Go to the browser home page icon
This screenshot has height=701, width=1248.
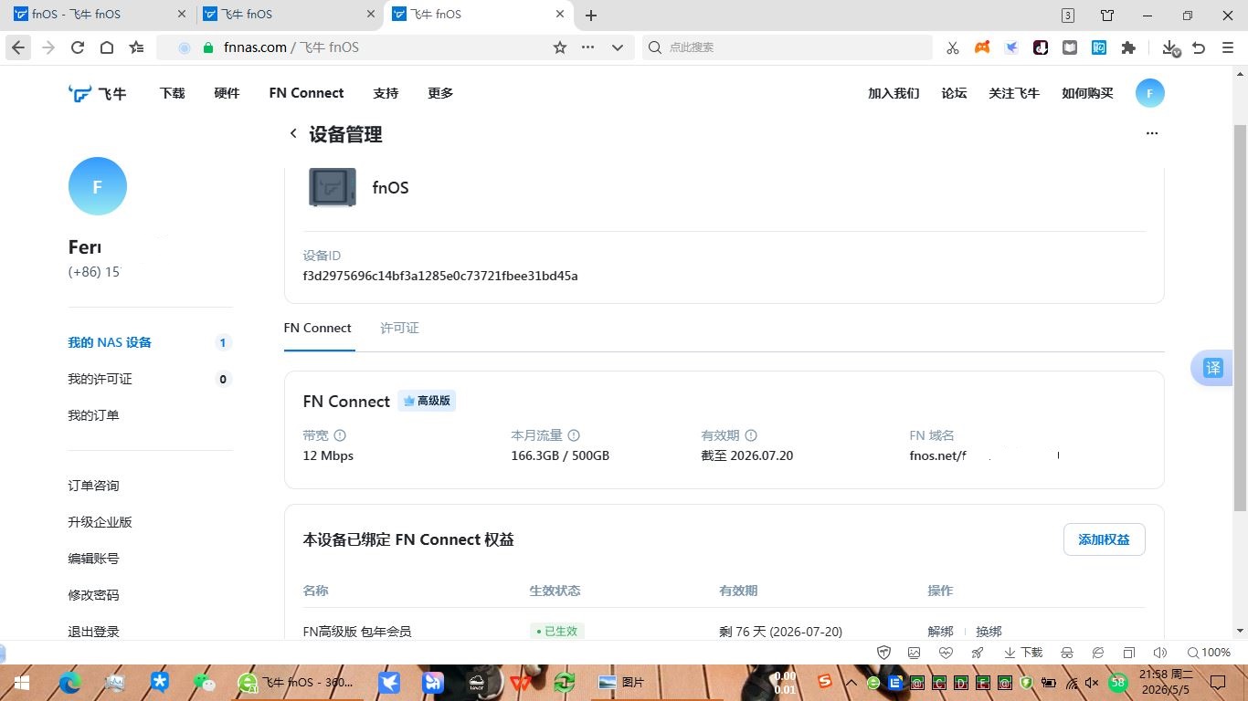[x=107, y=47]
